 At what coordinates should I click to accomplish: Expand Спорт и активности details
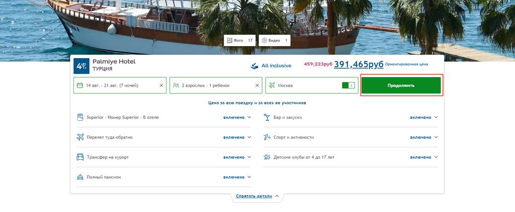436,137
